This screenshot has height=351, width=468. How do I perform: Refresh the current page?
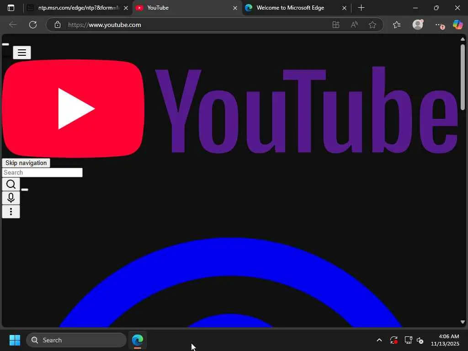pos(33,25)
